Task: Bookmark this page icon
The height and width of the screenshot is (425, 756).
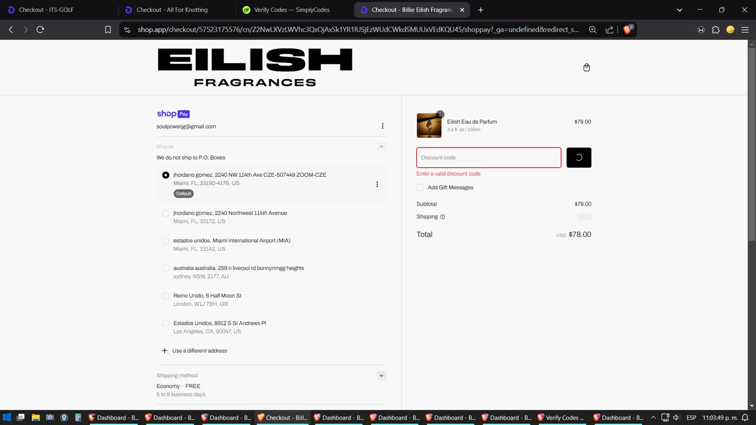Action: pos(108,30)
